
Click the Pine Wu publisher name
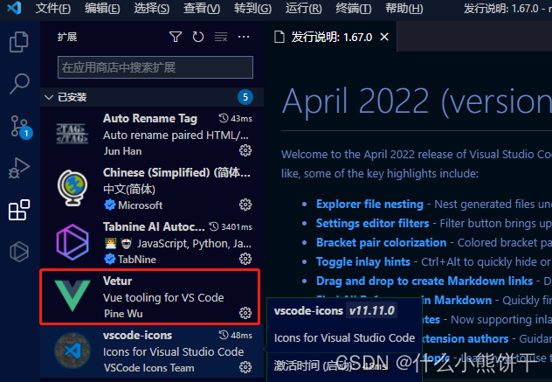[x=123, y=313]
